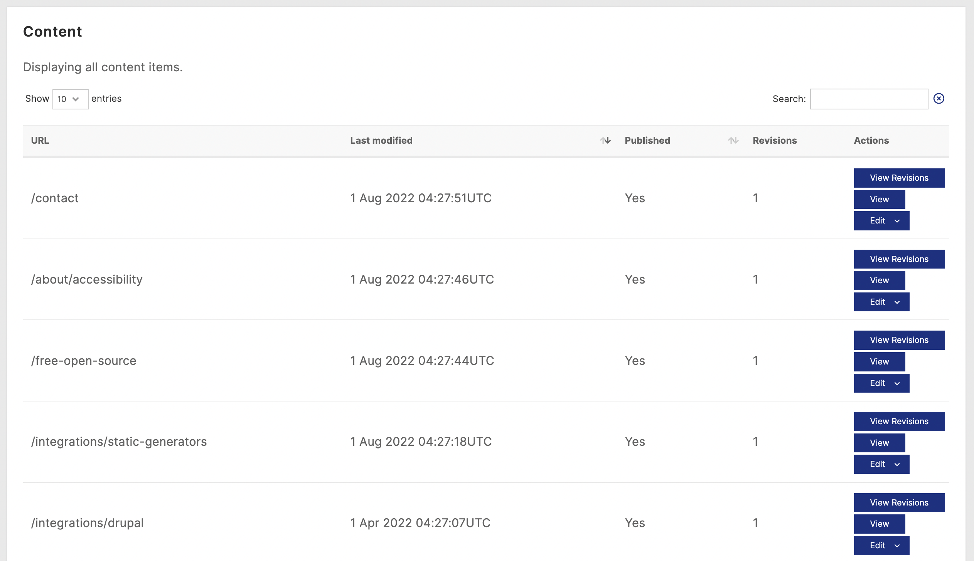
Task: Click the URL column header to sort
Action: [x=40, y=140]
